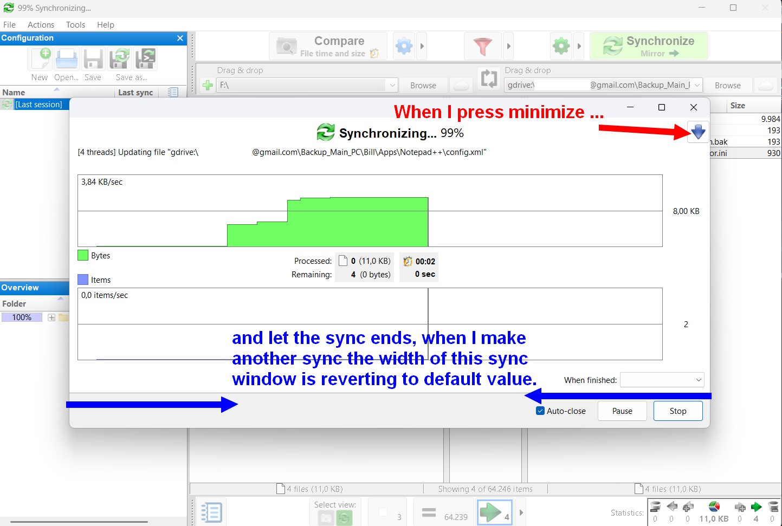782x526 pixels.
Task: Toggle the Auto-close checkbox
Action: tap(540, 411)
